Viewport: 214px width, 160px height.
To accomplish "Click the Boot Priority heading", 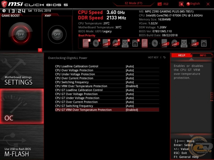I will click(x=87, y=35).
